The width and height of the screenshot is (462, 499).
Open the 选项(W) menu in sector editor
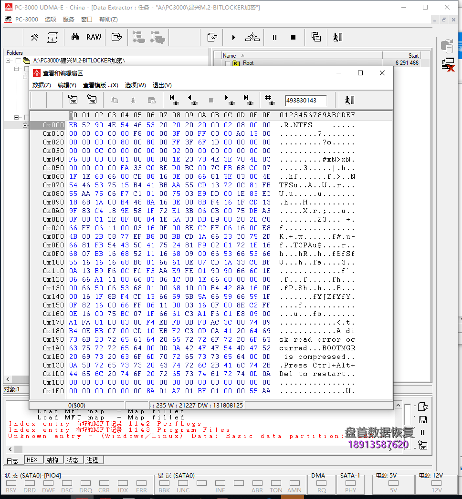click(136, 85)
